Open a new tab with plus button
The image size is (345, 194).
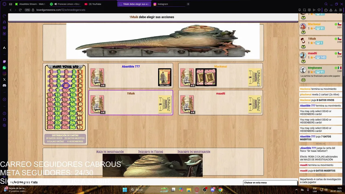pos(188,4)
